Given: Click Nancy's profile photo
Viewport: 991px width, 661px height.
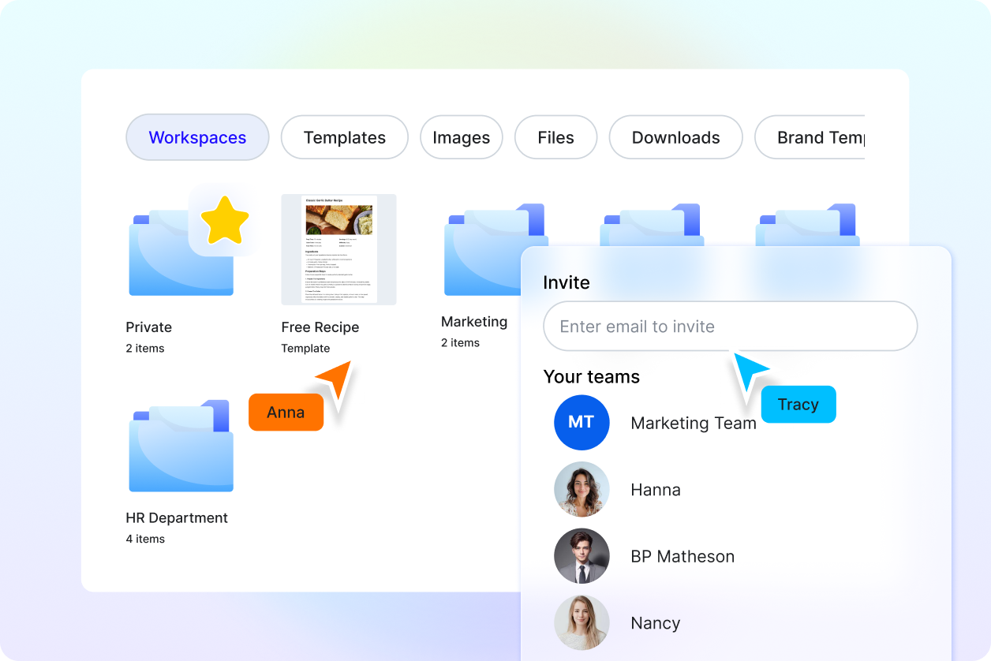Looking at the screenshot, I should 582,622.
